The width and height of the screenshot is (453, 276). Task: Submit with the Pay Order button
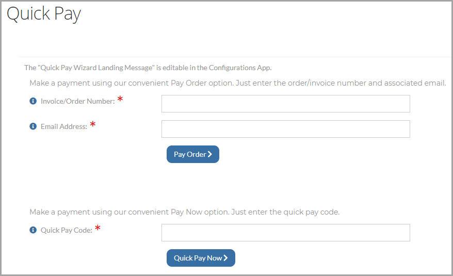coord(192,154)
